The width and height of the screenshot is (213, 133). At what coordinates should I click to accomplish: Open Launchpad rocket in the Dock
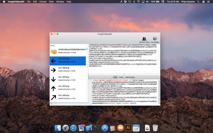(x=65, y=128)
